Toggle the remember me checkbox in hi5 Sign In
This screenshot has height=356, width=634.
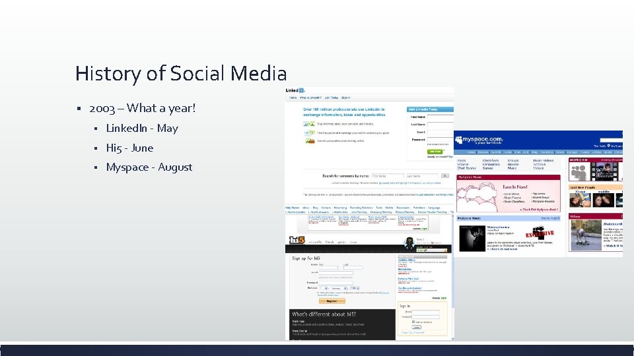click(x=413, y=322)
